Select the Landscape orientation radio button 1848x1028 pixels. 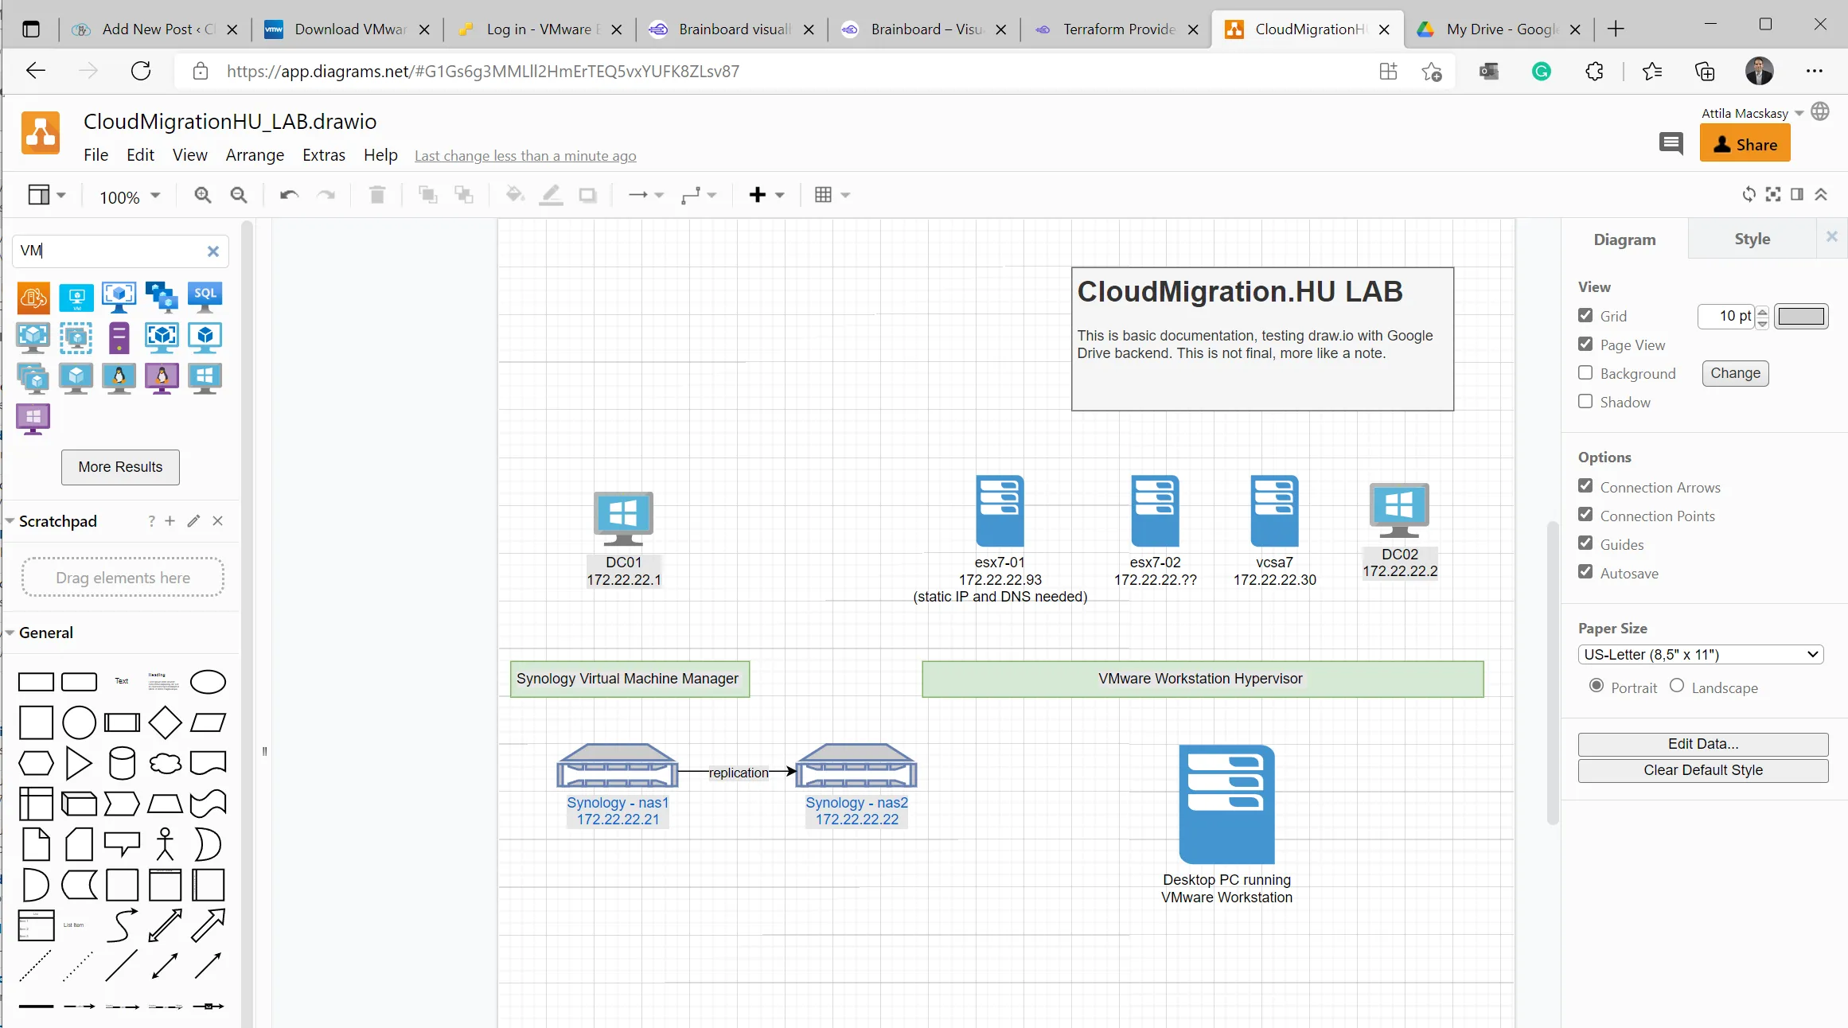1677,686
